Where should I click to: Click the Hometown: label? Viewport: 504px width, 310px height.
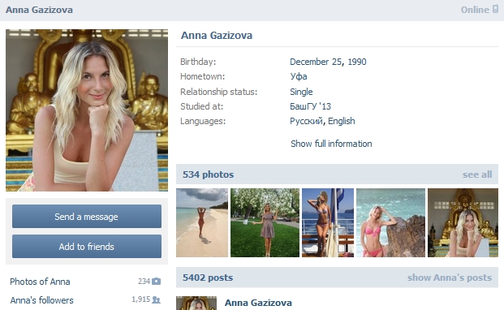pyautogui.click(x=203, y=76)
